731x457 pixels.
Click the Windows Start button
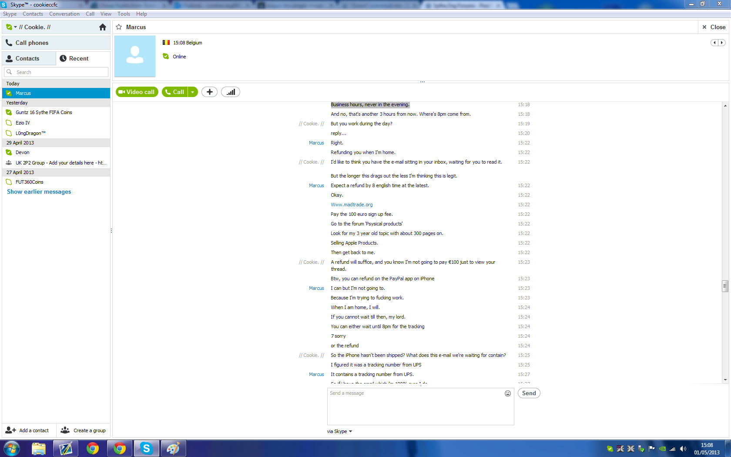tap(12, 448)
